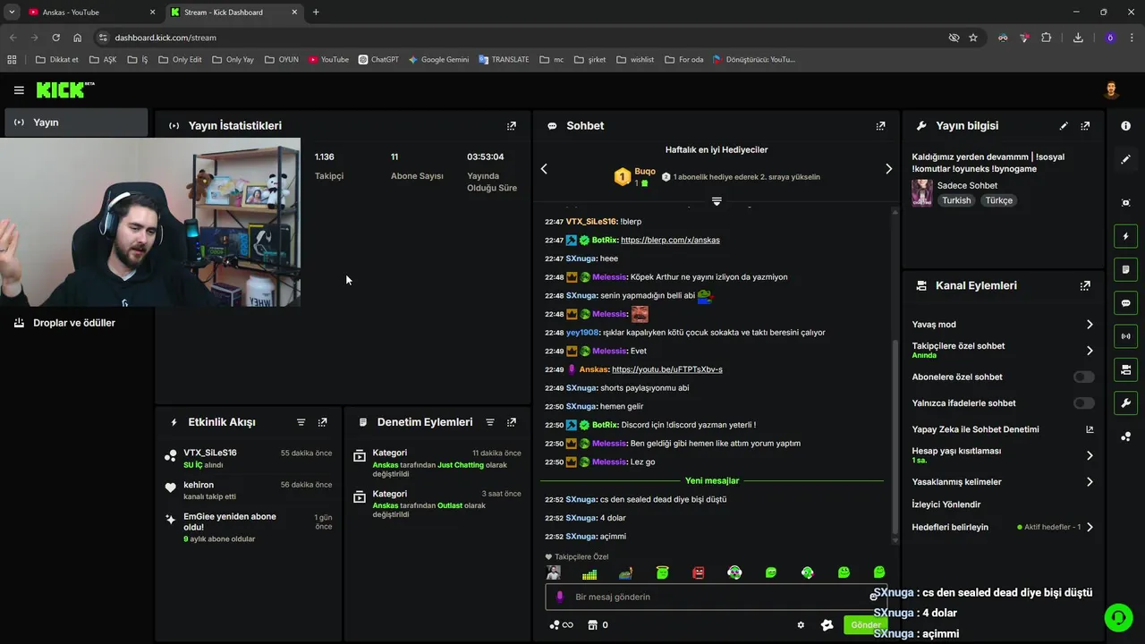1145x644 pixels.
Task: Open Droplar ve ödüller menu item
Action: point(76,323)
